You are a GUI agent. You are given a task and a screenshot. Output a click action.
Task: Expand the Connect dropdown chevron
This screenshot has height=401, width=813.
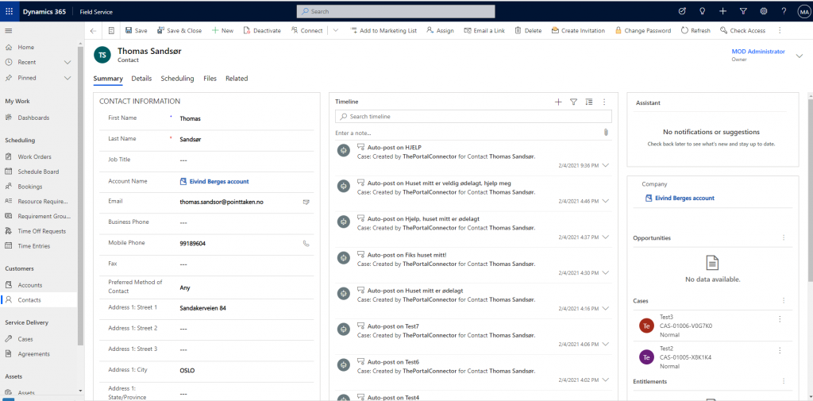336,31
